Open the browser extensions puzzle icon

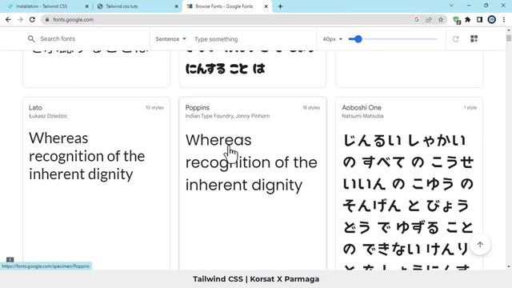tap(468, 19)
